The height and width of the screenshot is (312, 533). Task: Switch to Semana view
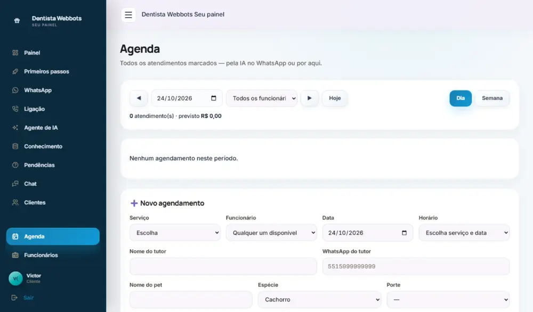[492, 98]
